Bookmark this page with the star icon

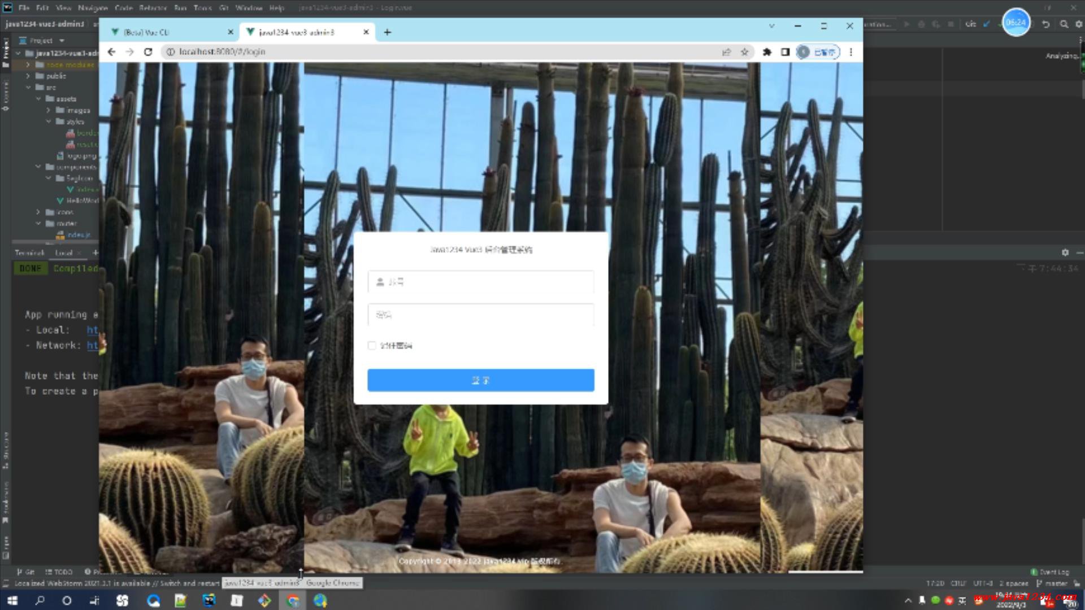tap(744, 52)
